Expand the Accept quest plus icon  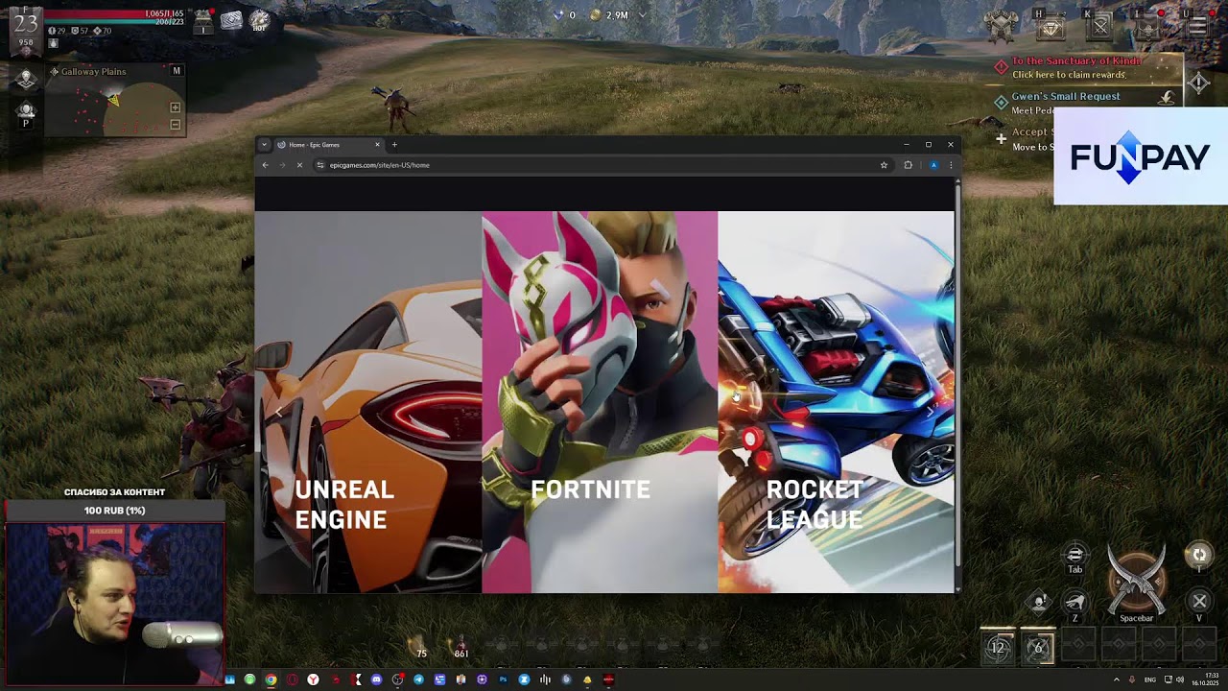coord(1001,140)
